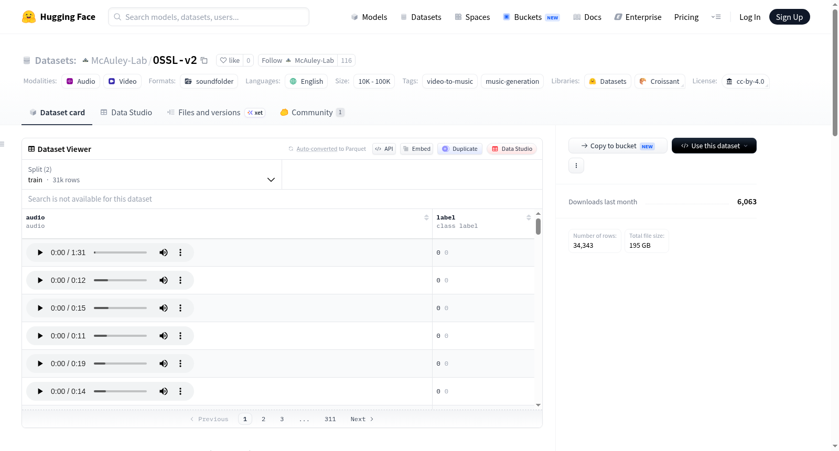Expand the left sidebar hamburger icon
Viewport: 839px width, 451px height.
2,144
